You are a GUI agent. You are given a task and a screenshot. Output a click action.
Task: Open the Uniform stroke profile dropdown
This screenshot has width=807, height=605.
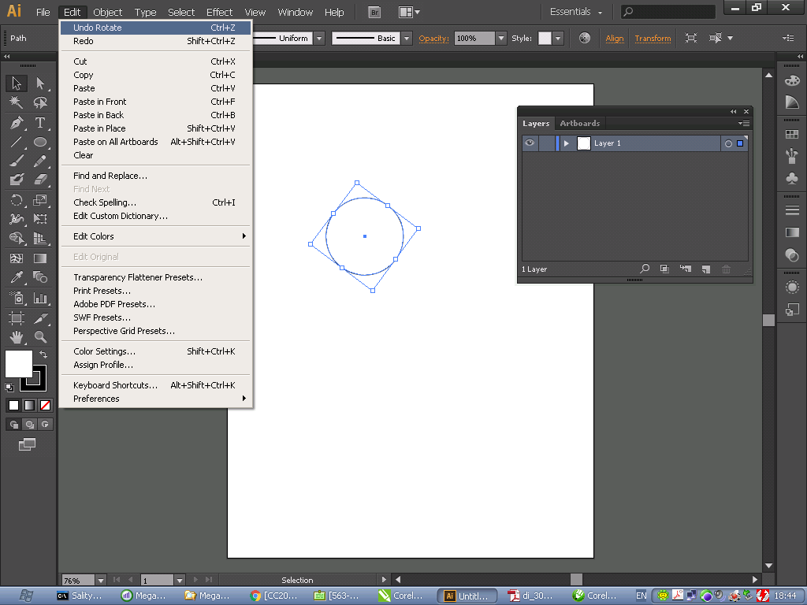(x=319, y=38)
